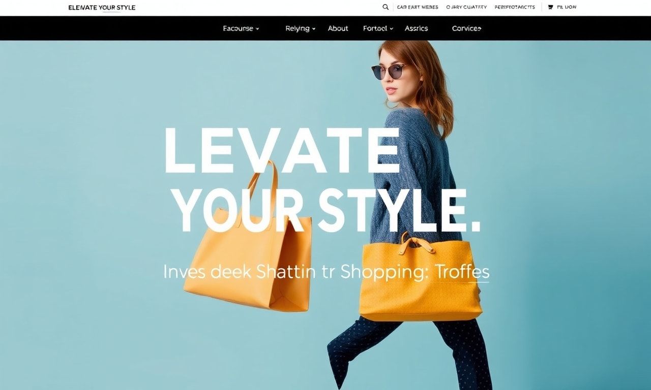Screen dimensions: 651x390
Task: Expand the Facourse dropdown chevron
Action: click(257, 29)
